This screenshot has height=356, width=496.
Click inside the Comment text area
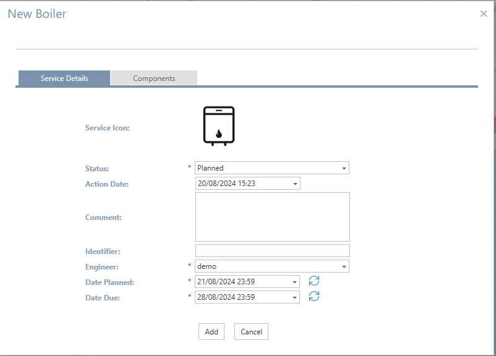[272, 217]
